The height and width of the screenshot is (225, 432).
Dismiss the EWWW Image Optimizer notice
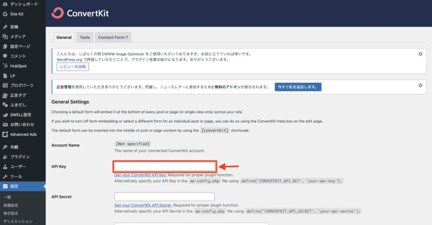(x=420, y=54)
